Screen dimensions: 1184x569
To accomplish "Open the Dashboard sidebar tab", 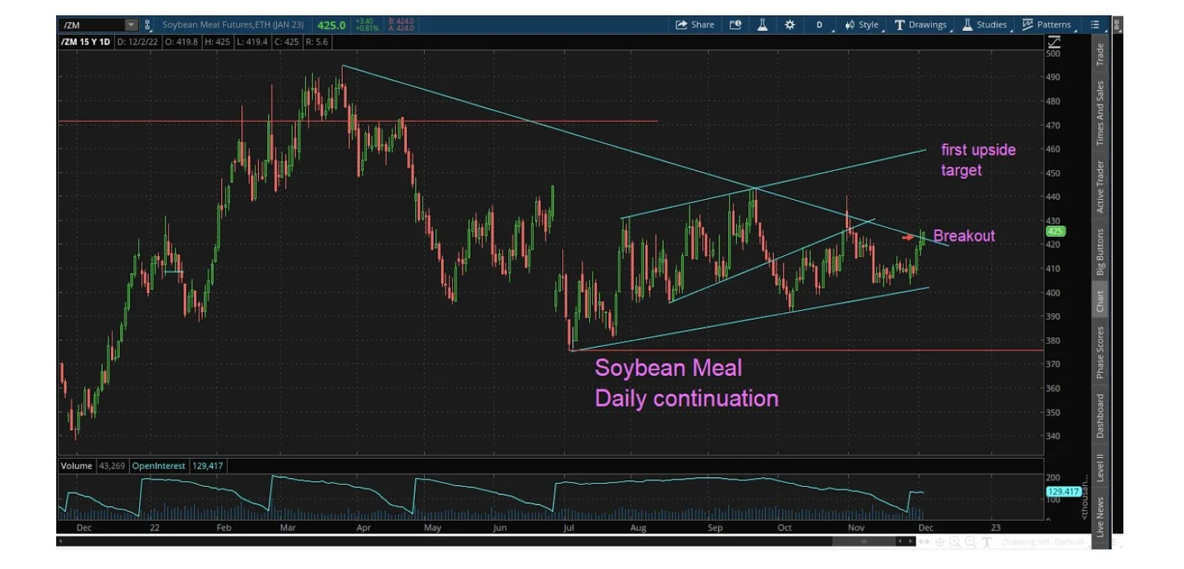I will (x=1100, y=415).
